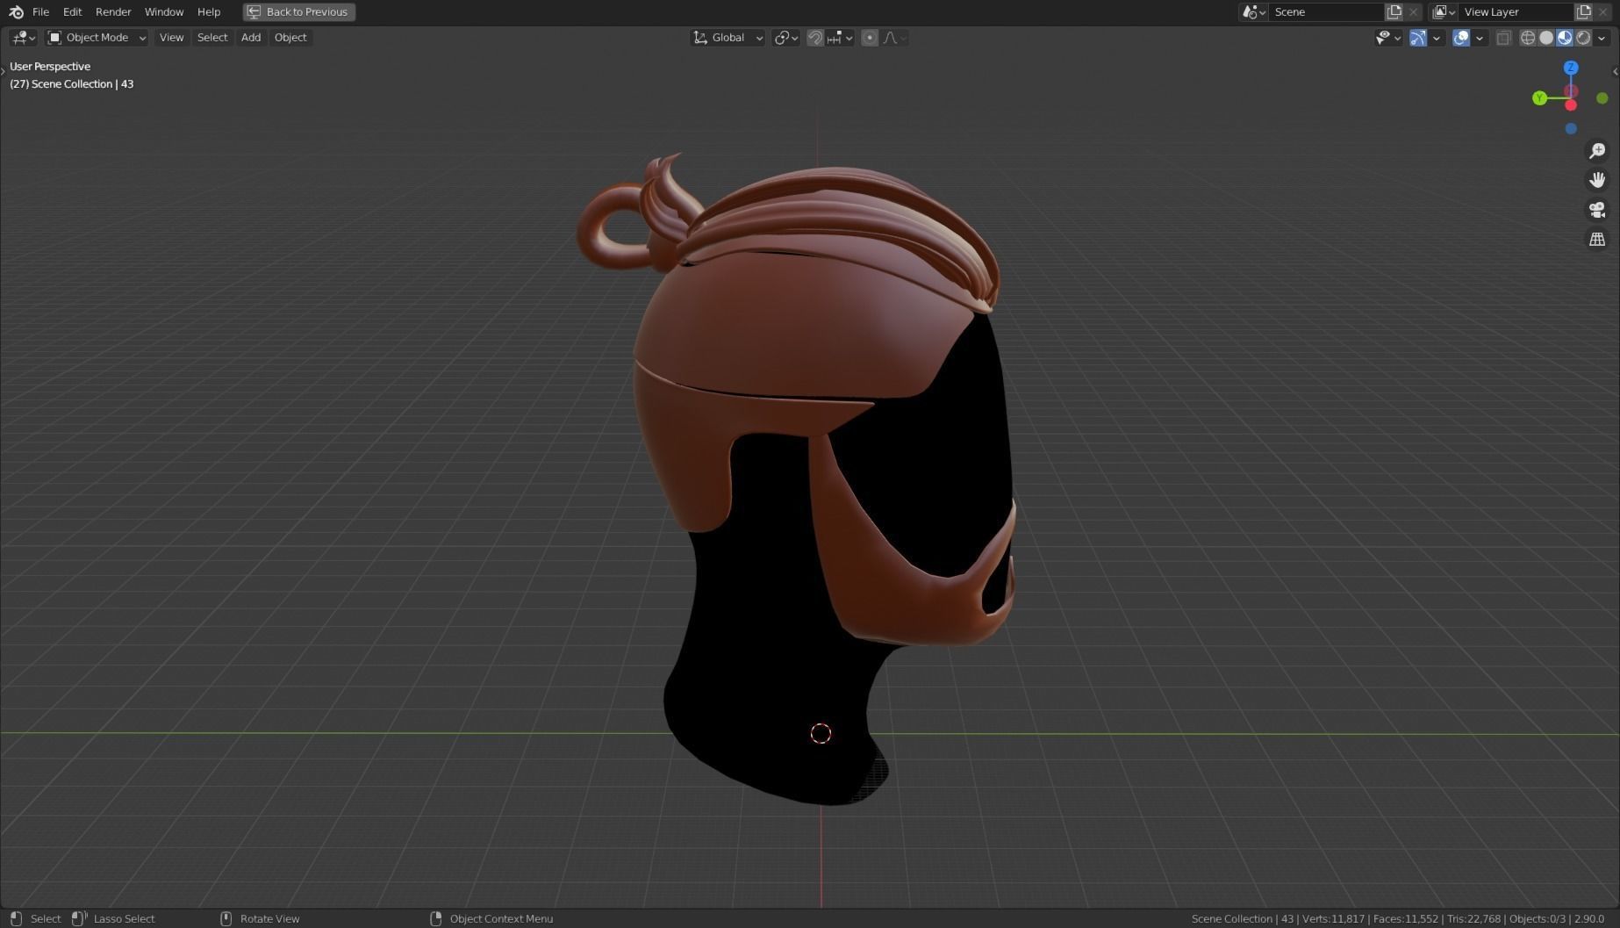Toggle show gizmos
Screen dimensions: 1620x928
click(x=1418, y=38)
